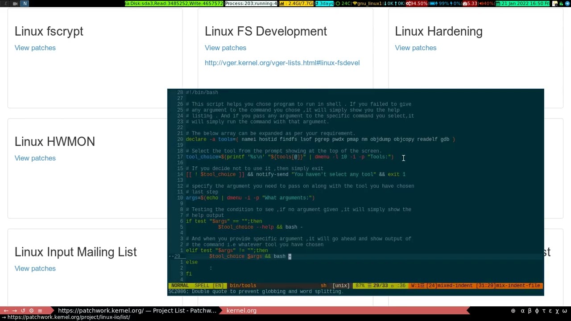Viewport: 571px width, 321px height.
Task: Click the beta symbol in bottom bar
Action: (x=530, y=311)
